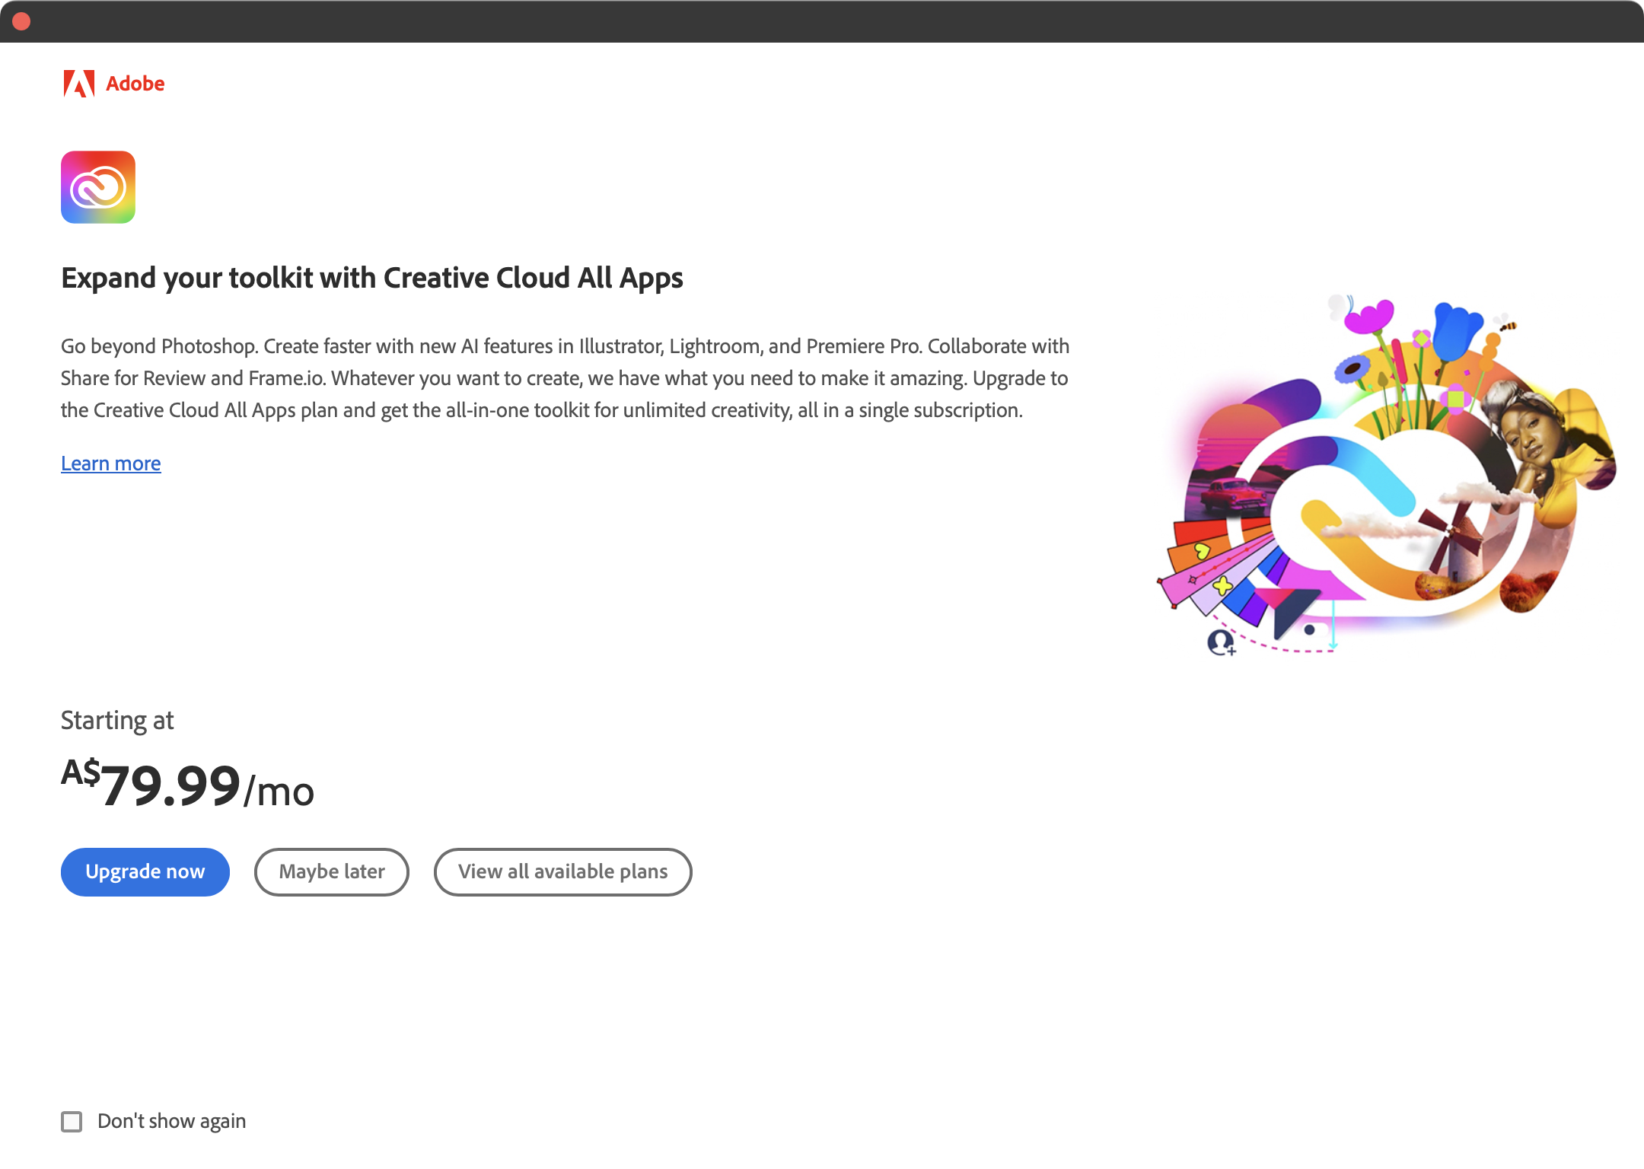Select the Upgrade now button

(x=145, y=871)
